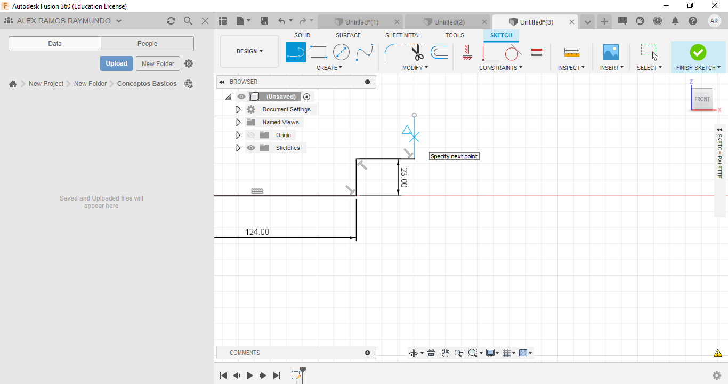Viewport: 728px width, 384px height.
Task: Click the Insert image icon
Action: 611,52
